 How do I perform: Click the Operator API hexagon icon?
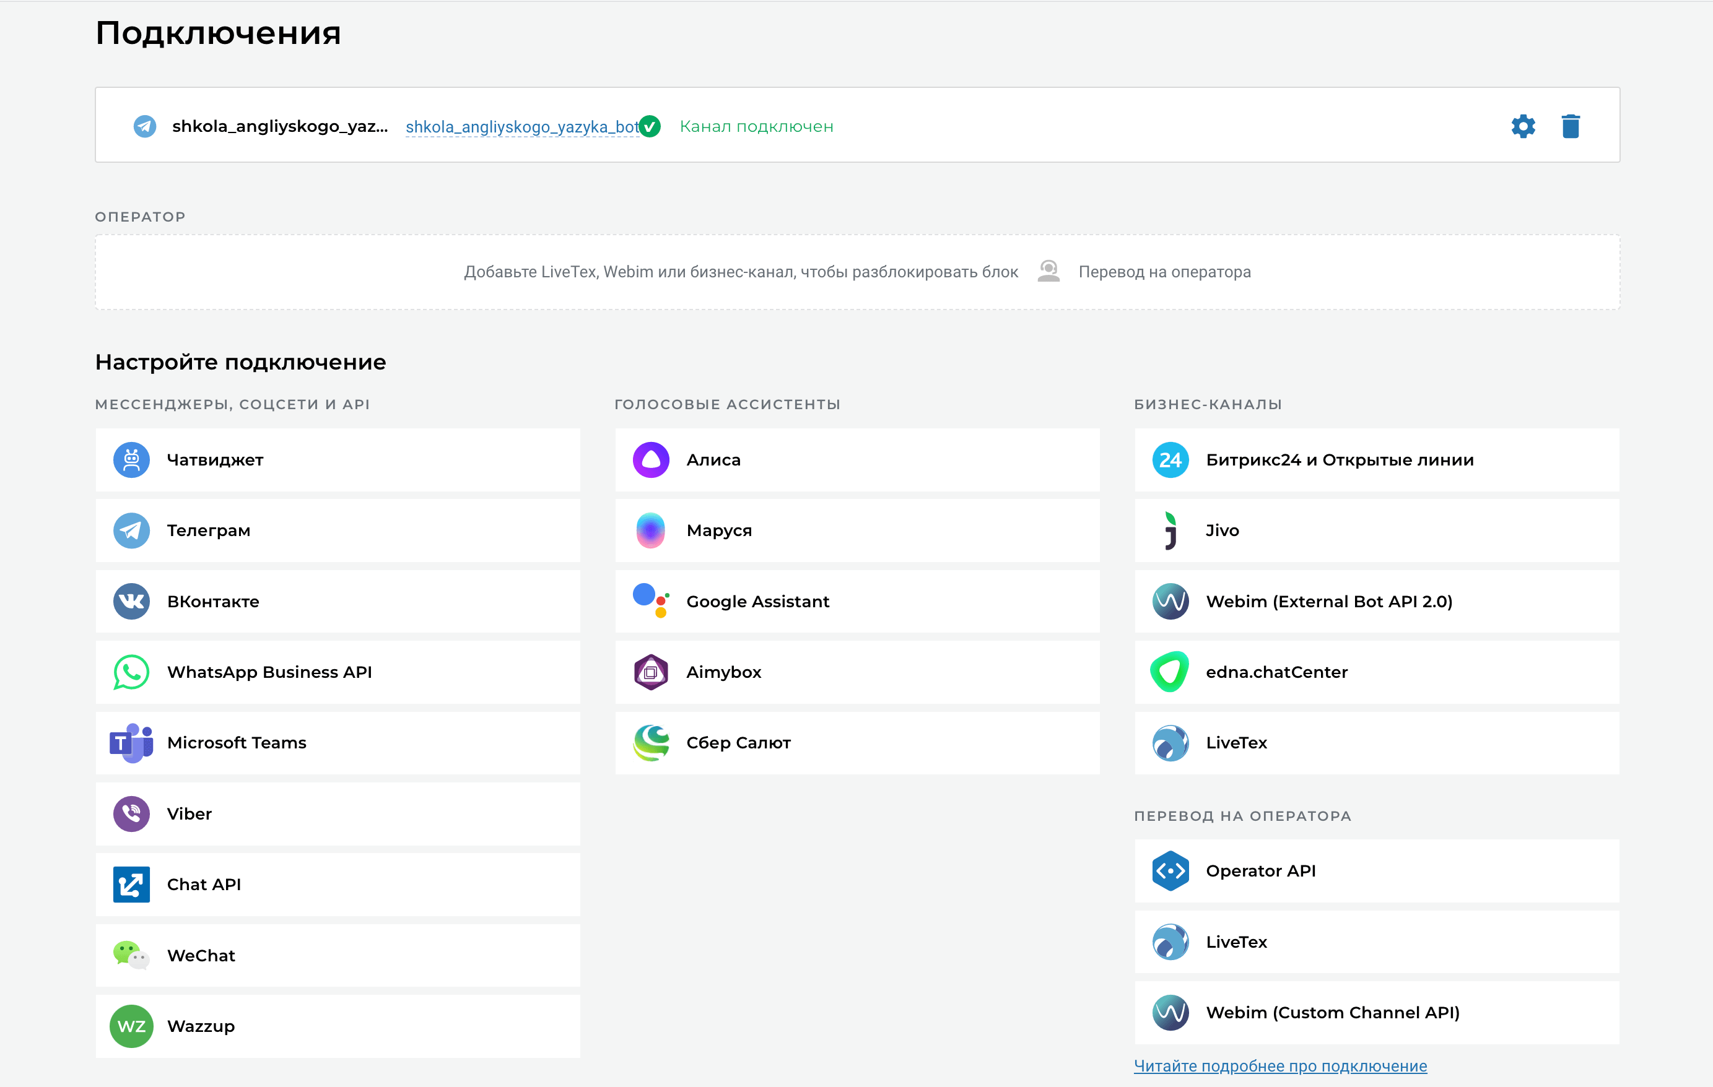[1170, 871]
